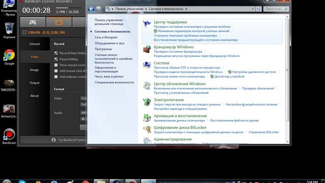
Task: Click the Control Panel vertical scrollbar thumb
Action: (287, 70)
